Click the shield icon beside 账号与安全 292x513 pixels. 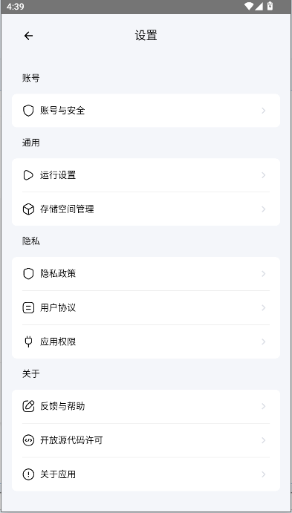coord(28,111)
